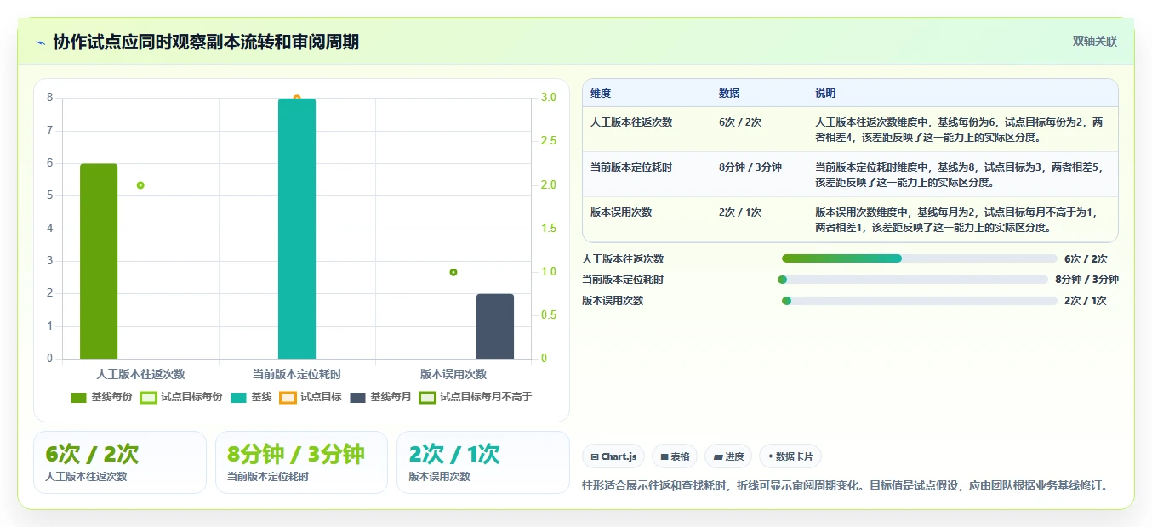Click the title 协作试点应同时观察副本流转和审阅周期
Image resolution: width=1152 pixels, height=527 pixels.
206,42
